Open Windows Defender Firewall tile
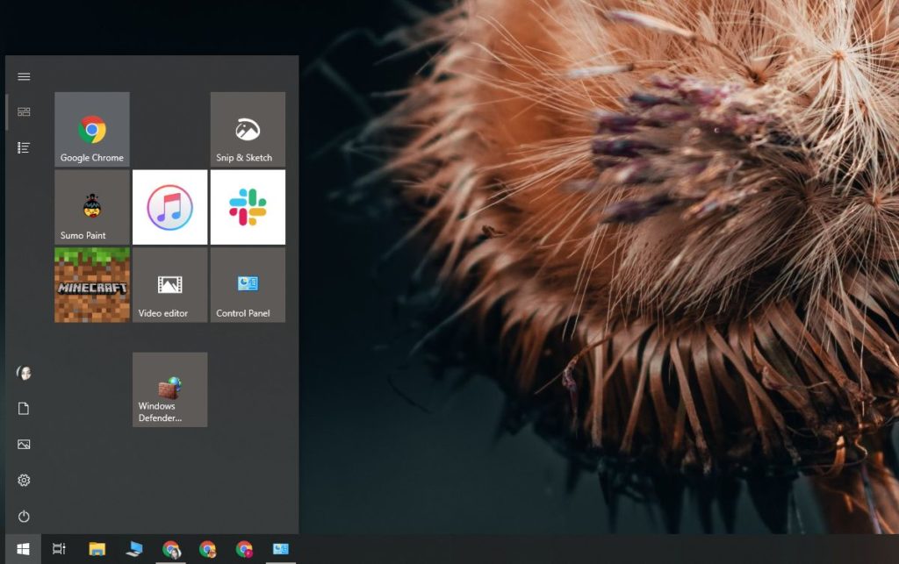 (169, 389)
